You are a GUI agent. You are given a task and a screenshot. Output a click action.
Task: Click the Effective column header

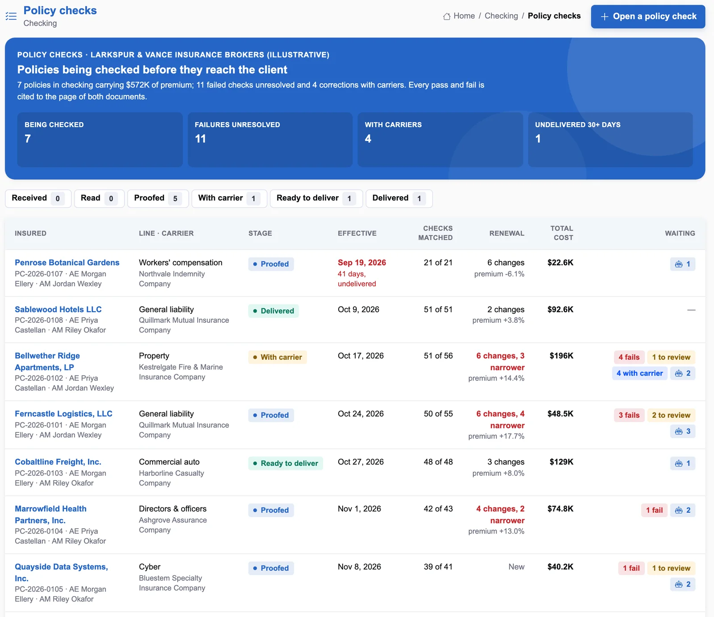point(357,233)
